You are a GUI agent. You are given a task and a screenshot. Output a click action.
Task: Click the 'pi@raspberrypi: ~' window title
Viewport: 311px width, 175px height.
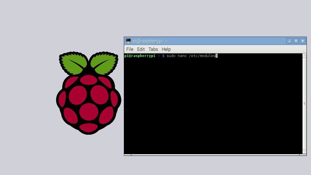(x=150, y=41)
